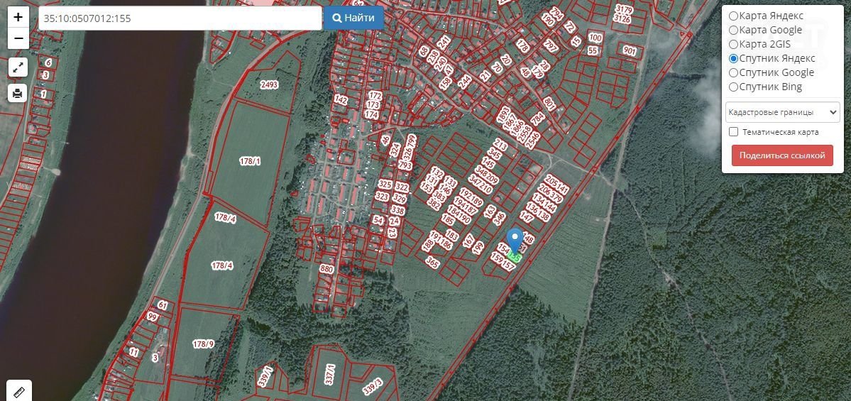Zoom in with the plus button
851x401 pixels.
[18, 17]
